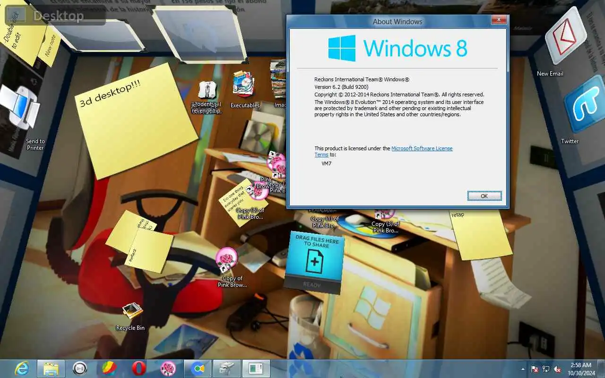Screen dimensions: 605x378
Task: Select the 'Reflect' sticky note
Action: point(150,250)
